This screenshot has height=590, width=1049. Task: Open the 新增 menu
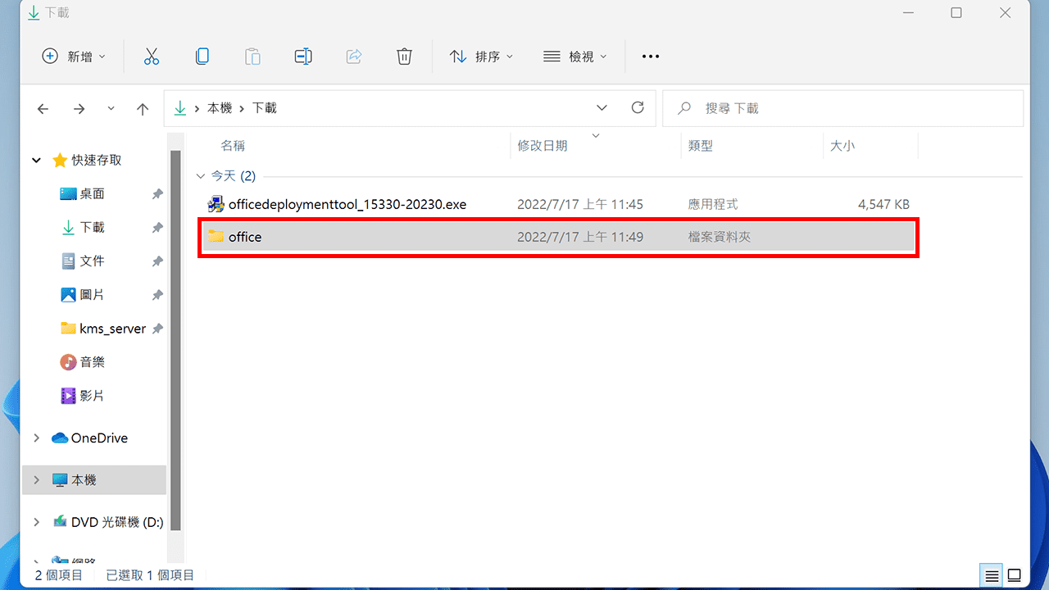click(74, 56)
